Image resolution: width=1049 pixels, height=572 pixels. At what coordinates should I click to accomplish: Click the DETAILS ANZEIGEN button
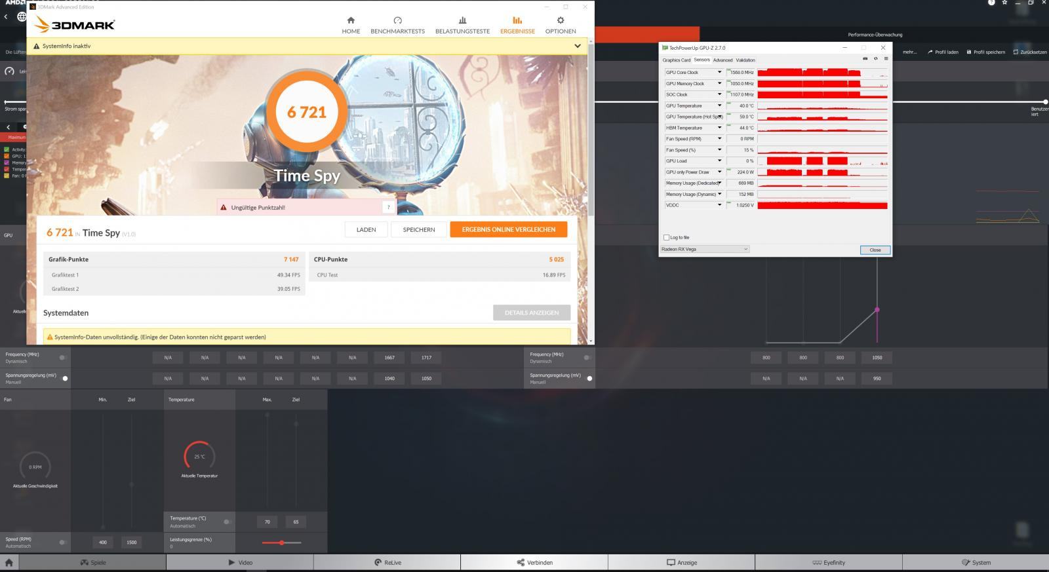[532, 313]
